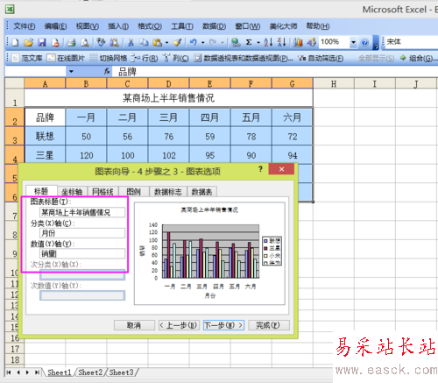Click the Help question mark icon in toolbar
The width and height of the screenshot is (438, 383).
click(364, 43)
